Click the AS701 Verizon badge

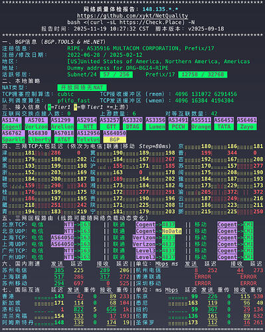tap(36, 124)
